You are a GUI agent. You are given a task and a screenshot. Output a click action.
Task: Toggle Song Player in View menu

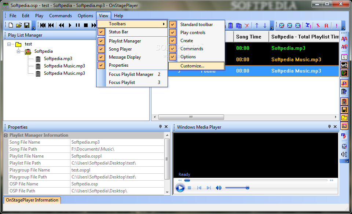[x=132, y=49]
